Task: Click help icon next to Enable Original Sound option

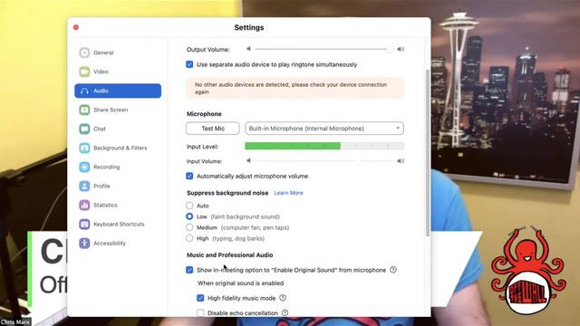Action: (x=393, y=270)
